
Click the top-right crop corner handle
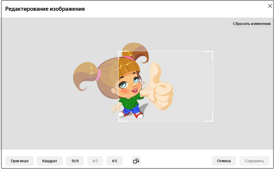[212, 51]
